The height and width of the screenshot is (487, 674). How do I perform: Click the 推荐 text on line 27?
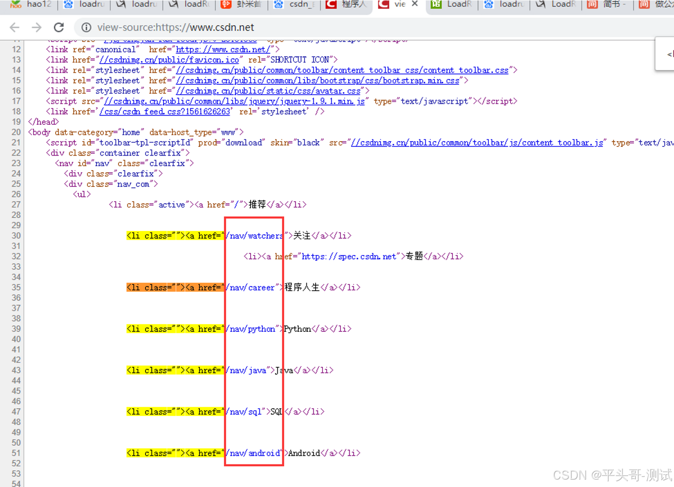pyautogui.click(x=258, y=204)
